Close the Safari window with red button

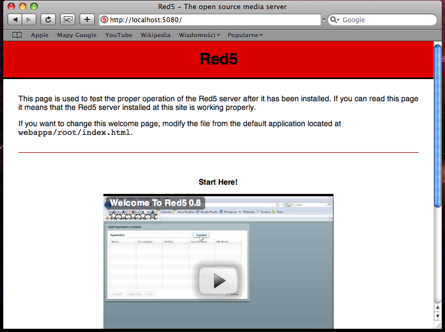click(11, 6)
